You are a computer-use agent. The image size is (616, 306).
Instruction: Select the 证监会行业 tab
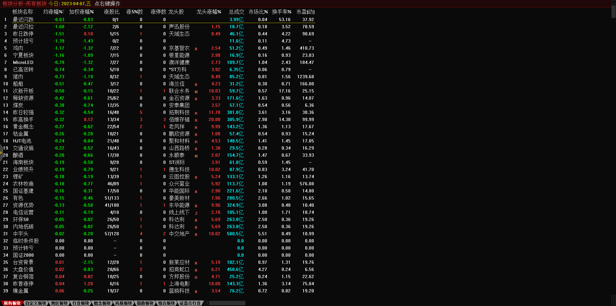[190, 303]
